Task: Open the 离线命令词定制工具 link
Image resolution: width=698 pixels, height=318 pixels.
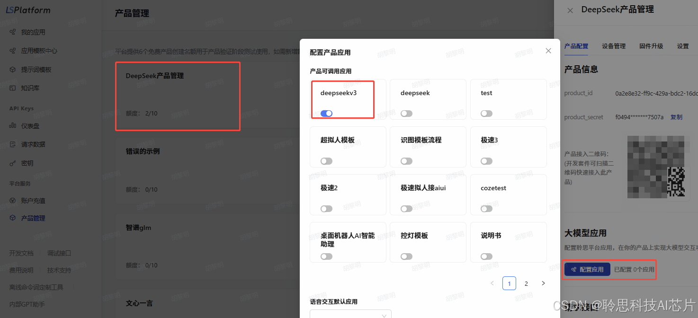Action: click(36, 287)
